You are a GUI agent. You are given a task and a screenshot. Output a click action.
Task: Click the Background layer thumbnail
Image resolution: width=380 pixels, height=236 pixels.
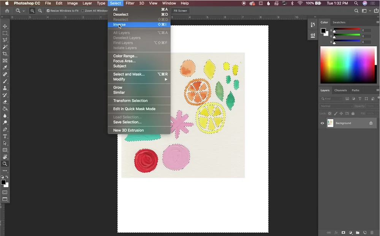(330, 123)
